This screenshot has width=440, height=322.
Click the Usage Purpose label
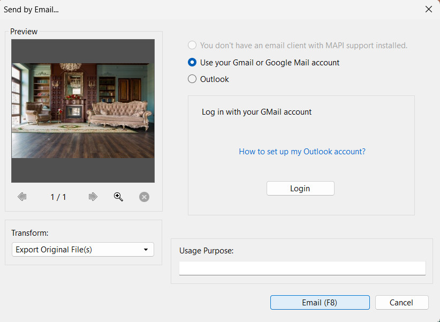pos(206,251)
